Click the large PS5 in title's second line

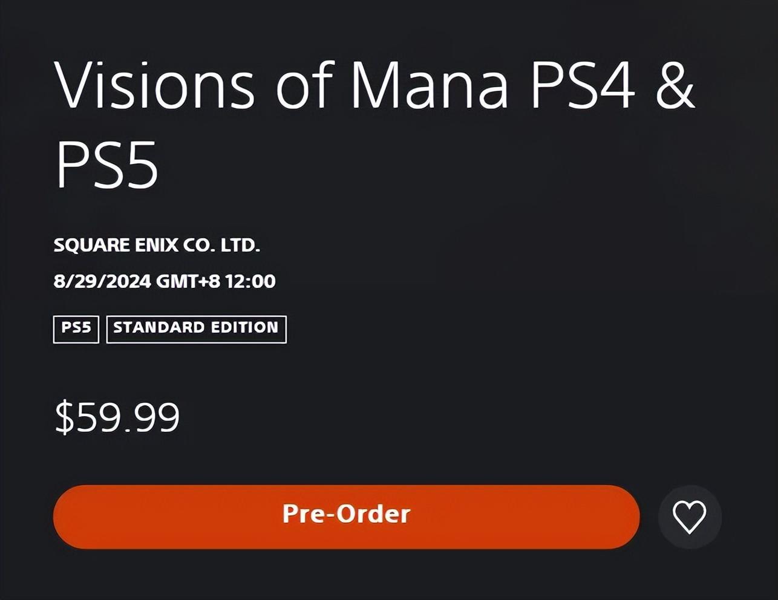[107, 165]
